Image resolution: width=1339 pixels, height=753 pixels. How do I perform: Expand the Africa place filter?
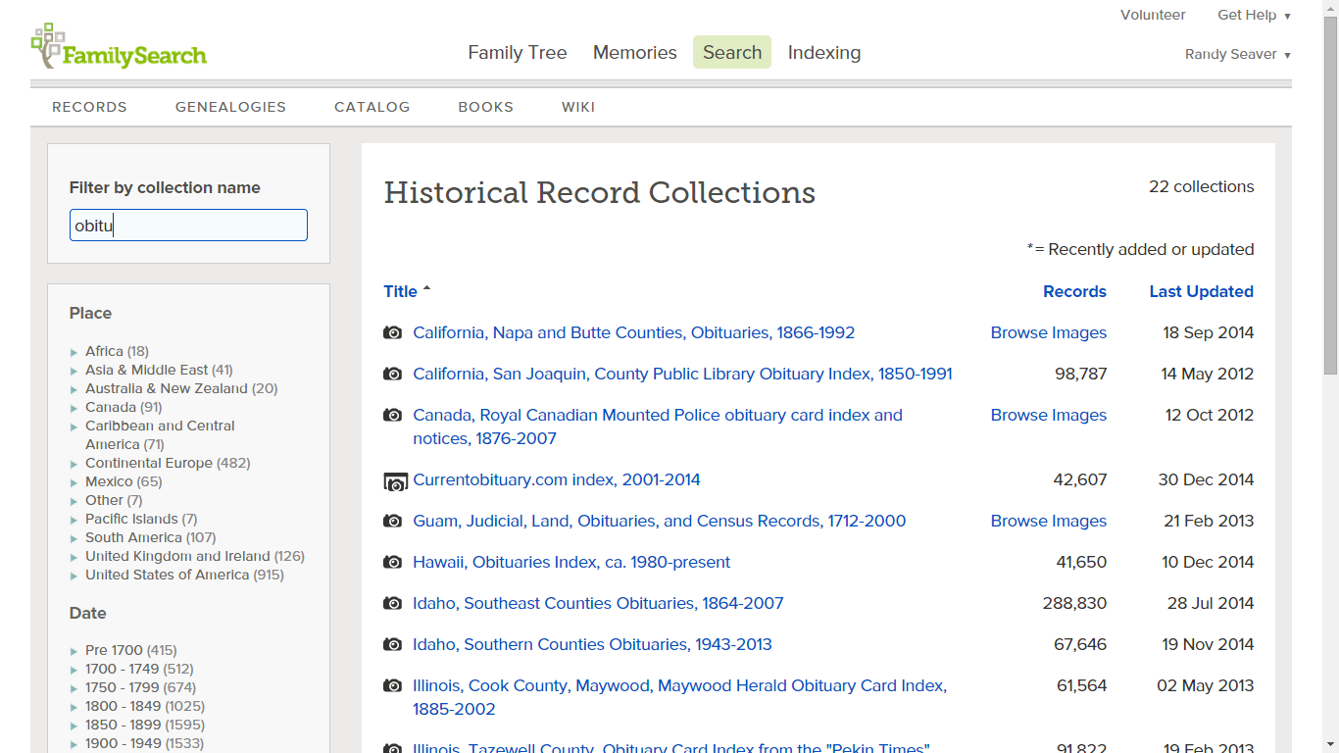click(x=74, y=352)
